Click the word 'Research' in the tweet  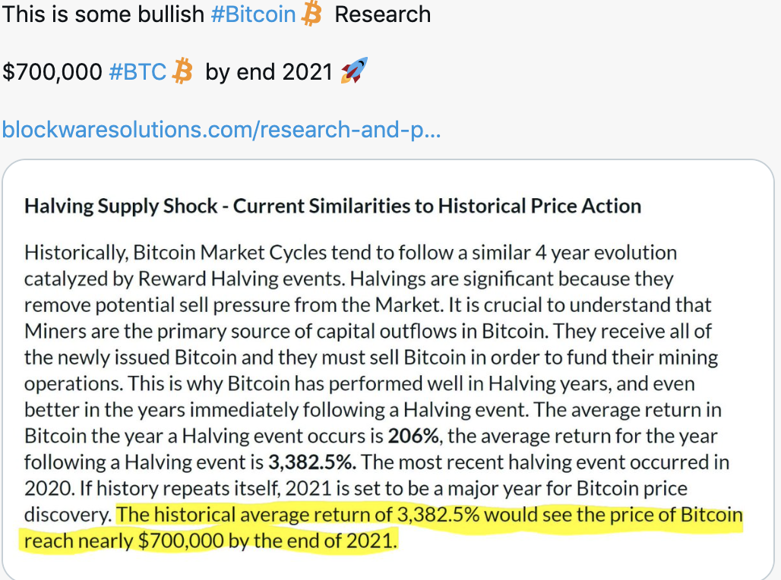pyautogui.click(x=383, y=14)
